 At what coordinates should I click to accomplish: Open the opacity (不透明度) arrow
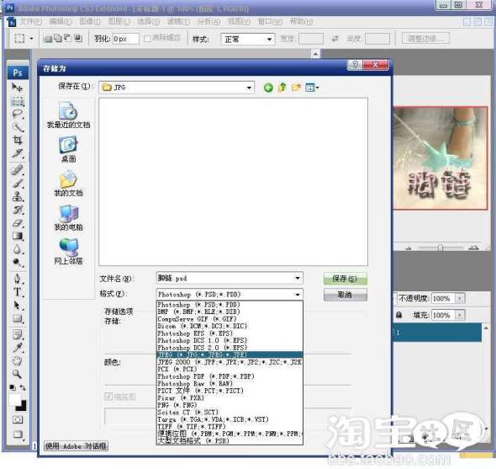coord(460,298)
